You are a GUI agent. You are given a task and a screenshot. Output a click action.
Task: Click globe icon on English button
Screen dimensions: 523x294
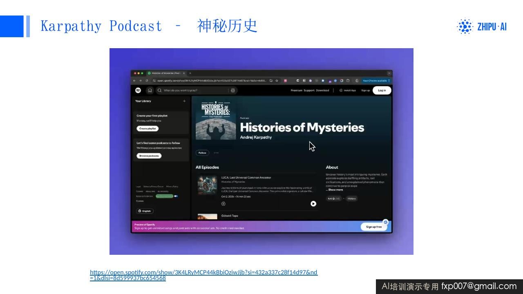point(140,211)
